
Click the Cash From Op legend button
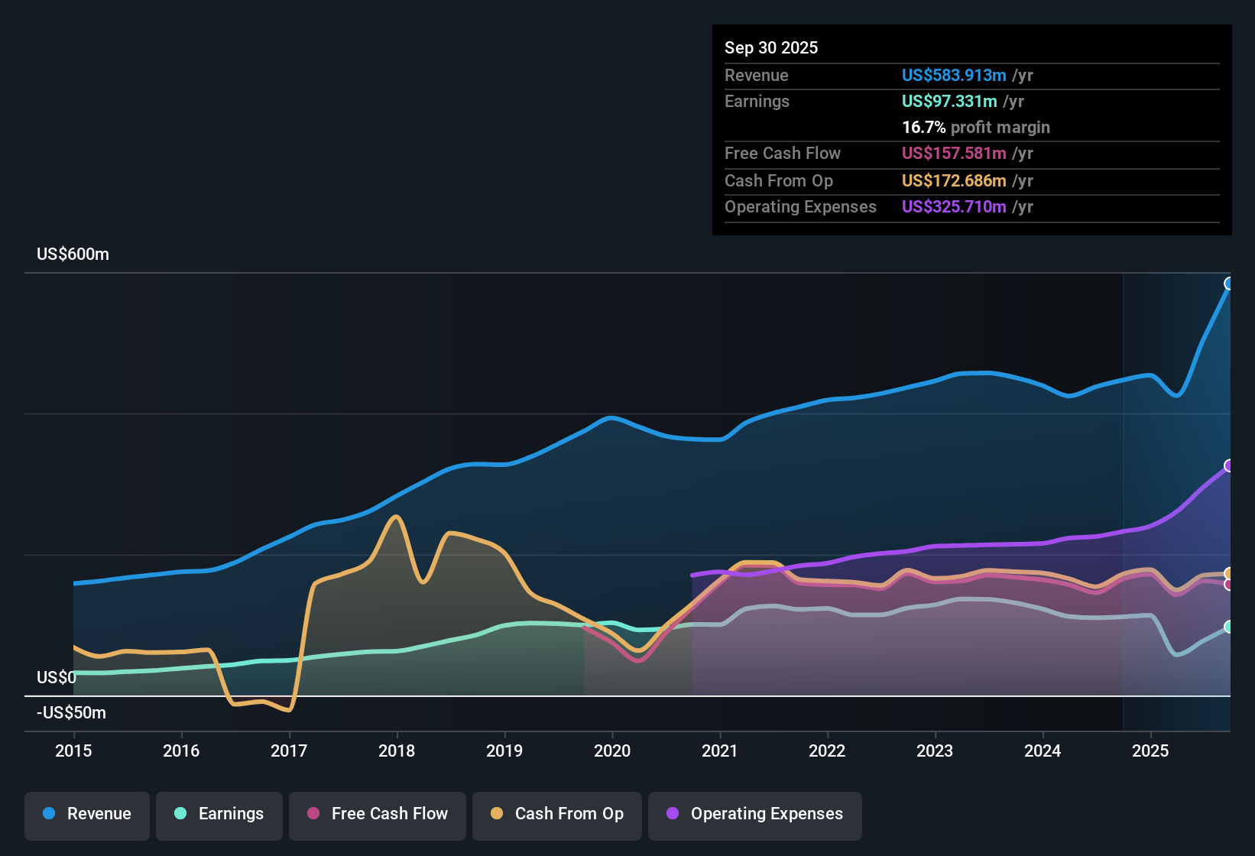pos(556,814)
